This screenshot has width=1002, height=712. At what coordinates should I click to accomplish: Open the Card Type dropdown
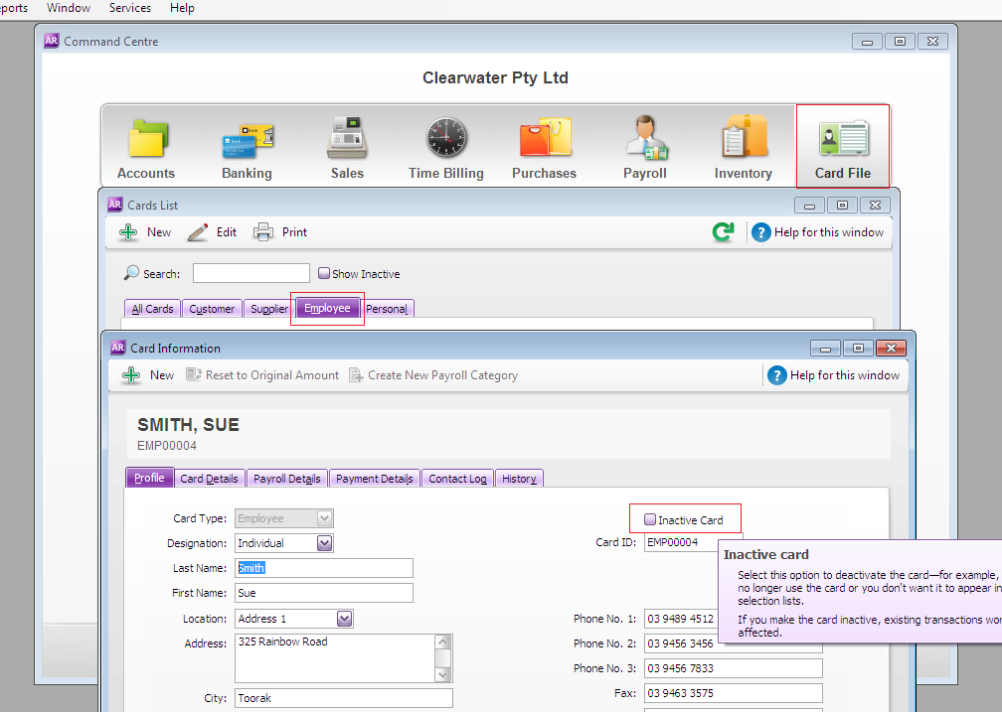pos(325,518)
